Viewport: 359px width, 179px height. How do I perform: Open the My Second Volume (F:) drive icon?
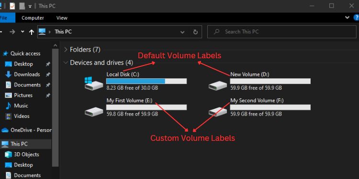point(218,112)
